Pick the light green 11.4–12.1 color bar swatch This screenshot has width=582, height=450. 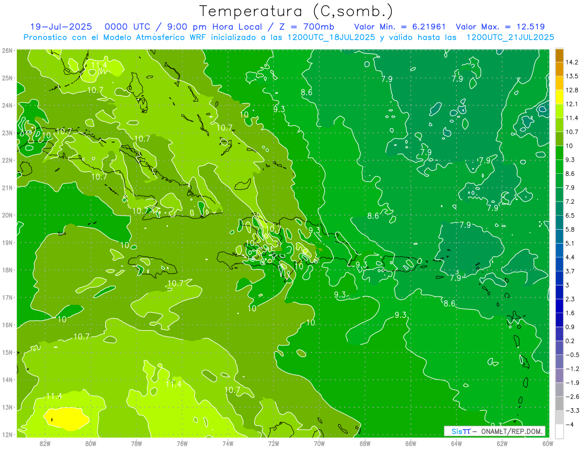[559, 111]
